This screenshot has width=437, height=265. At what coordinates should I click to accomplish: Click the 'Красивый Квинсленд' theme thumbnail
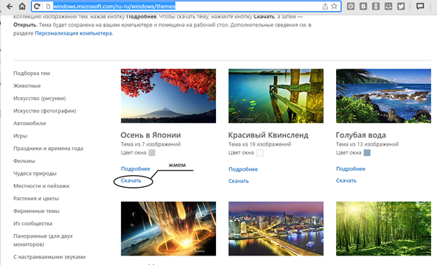pos(276,96)
